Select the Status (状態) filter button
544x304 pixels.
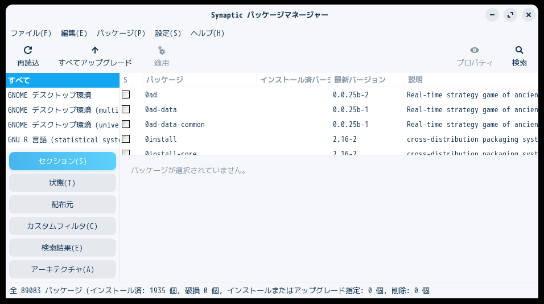pyautogui.click(x=63, y=183)
